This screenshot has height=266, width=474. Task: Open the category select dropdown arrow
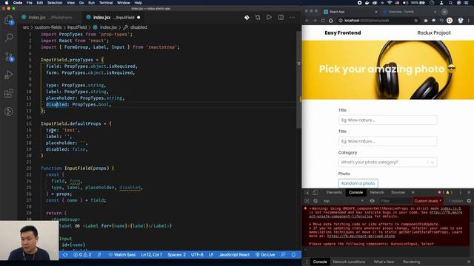[x=433, y=163]
